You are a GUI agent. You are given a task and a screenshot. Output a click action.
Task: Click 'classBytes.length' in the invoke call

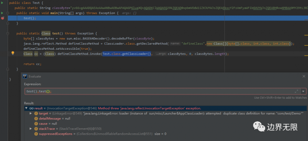pyautogui.click(x=209, y=54)
